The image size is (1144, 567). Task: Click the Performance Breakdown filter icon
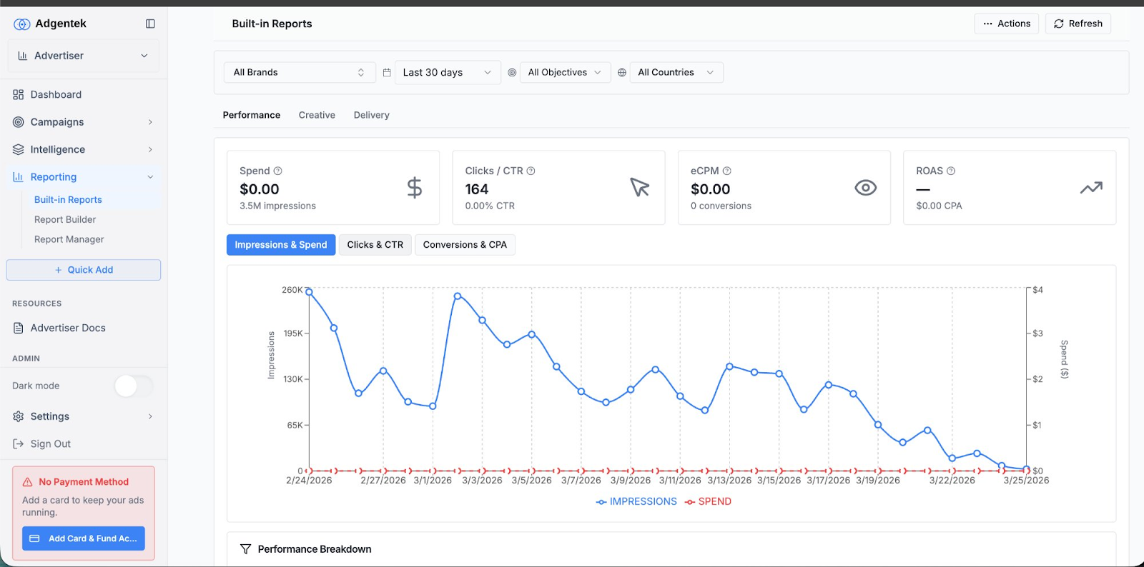pos(246,549)
